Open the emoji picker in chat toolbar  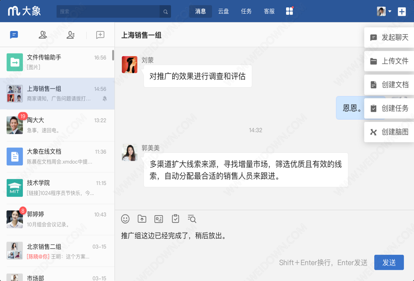125,219
